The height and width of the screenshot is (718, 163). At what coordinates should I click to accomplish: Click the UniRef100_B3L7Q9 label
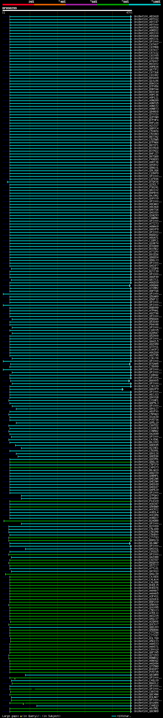coord(146,639)
